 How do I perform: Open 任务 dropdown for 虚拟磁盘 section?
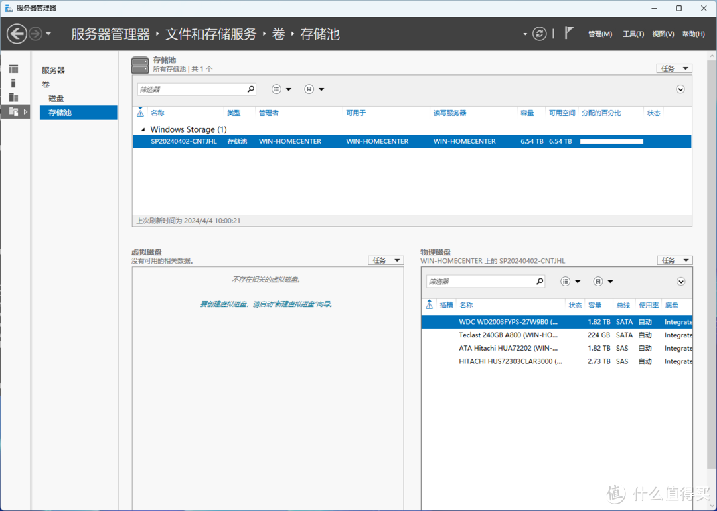click(x=386, y=260)
